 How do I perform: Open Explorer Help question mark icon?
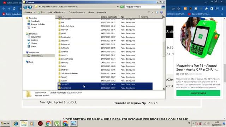click(161, 12)
